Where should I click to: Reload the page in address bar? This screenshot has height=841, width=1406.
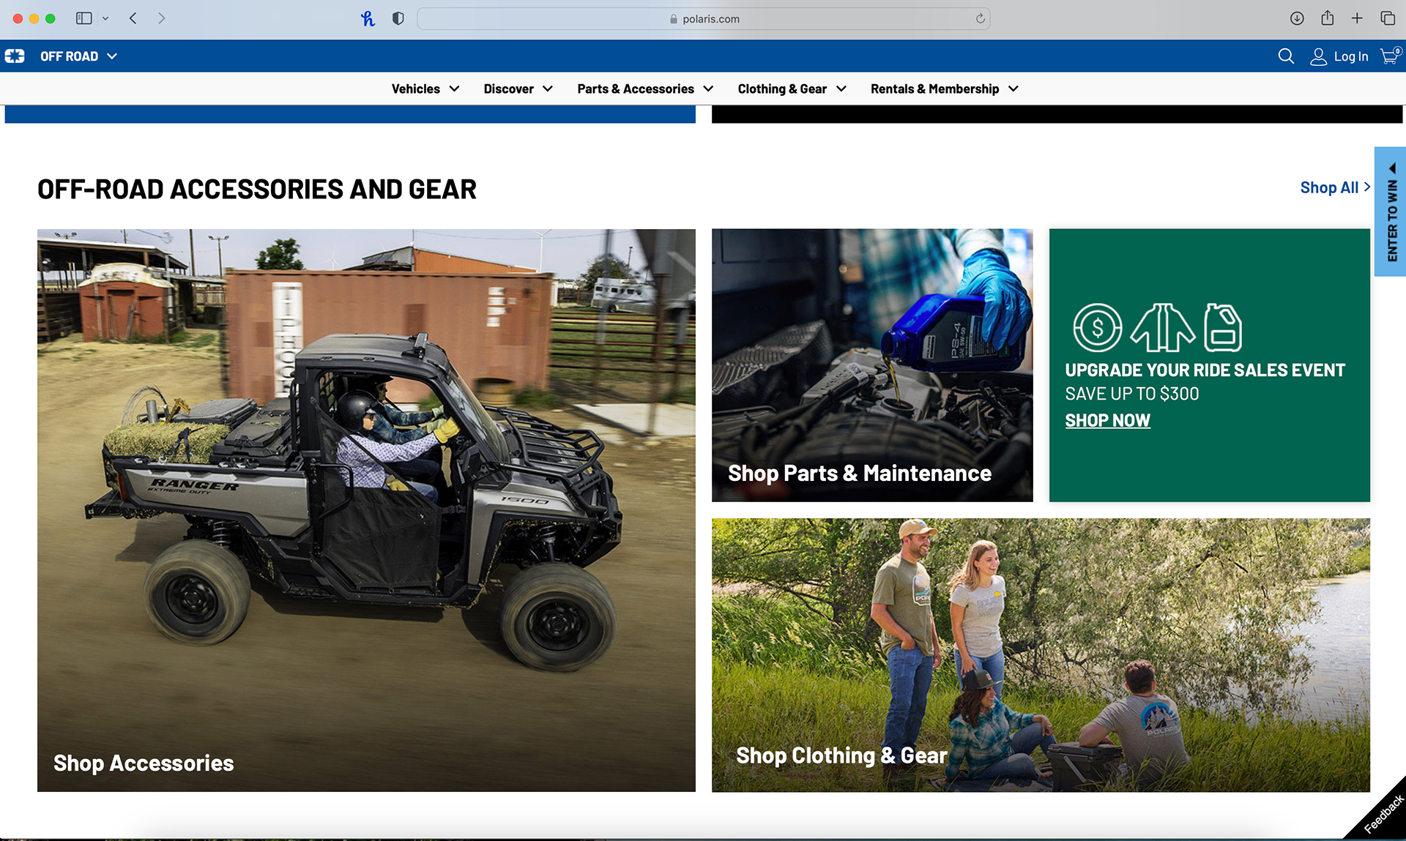[x=980, y=18]
